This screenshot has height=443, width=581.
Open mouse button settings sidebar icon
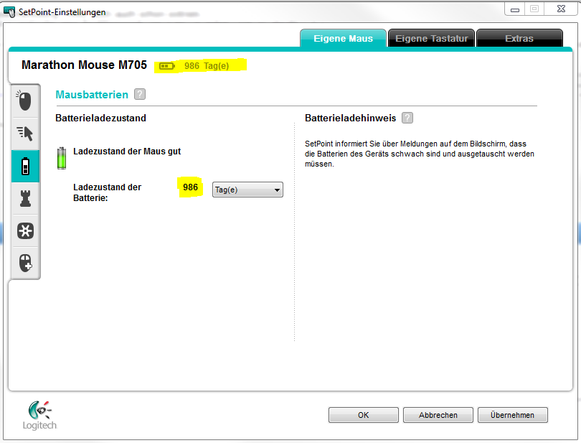(25, 101)
